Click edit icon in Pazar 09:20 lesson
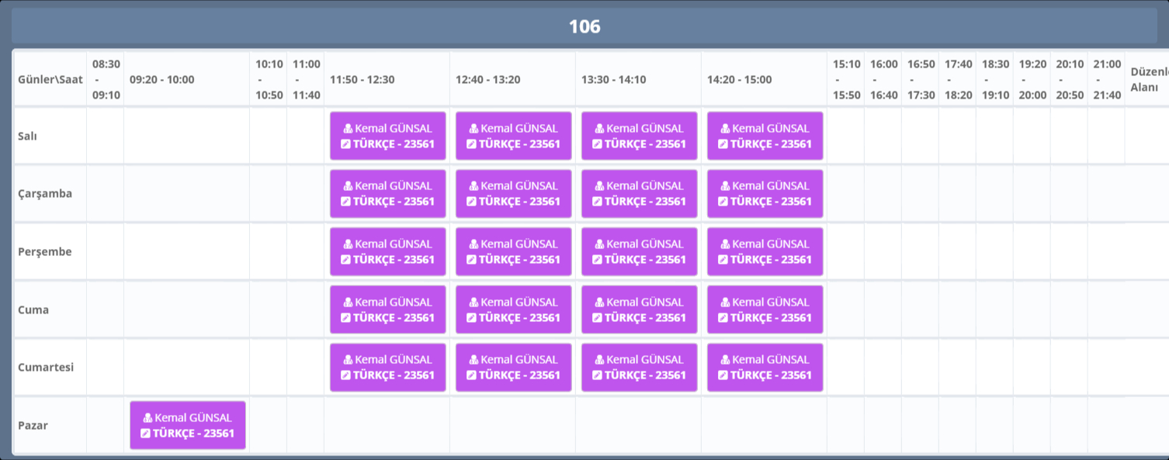 pyautogui.click(x=145, y=434)
